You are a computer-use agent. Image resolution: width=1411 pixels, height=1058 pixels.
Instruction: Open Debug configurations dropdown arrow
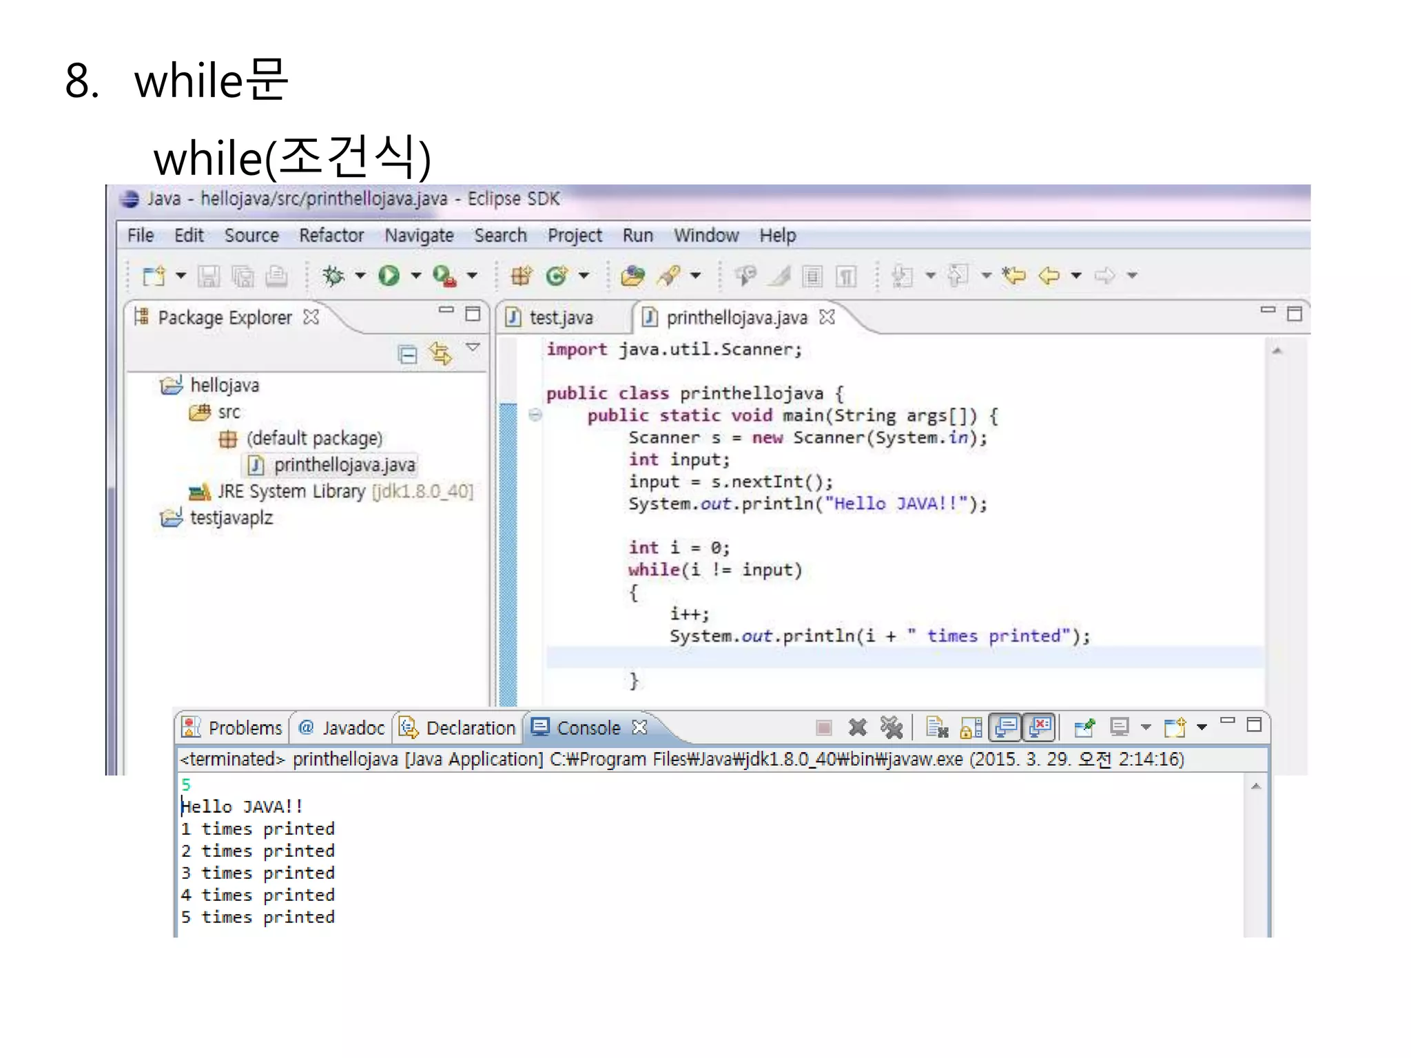click(x=360, y=276)
